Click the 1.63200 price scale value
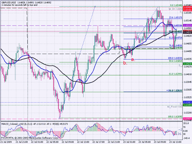The image size is (192, 144). point(188,113)
